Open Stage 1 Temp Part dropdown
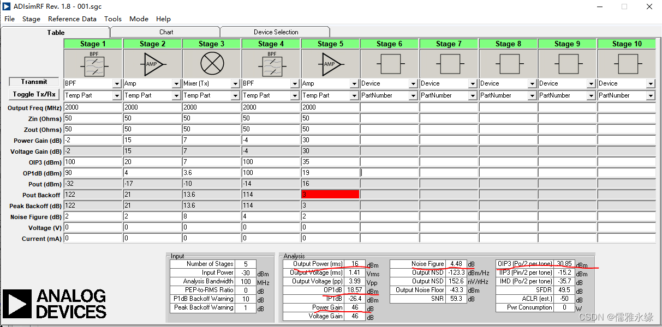 (x=117, y=96)
